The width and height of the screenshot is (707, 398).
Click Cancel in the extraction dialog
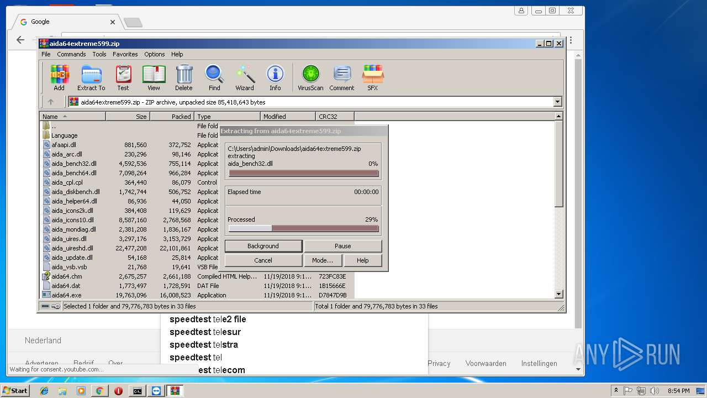[x=263, y=260]
